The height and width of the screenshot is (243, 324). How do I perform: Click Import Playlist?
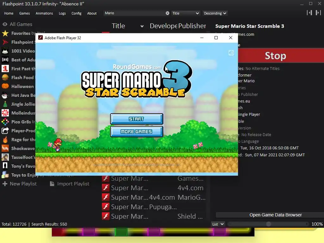pos(70,184)
